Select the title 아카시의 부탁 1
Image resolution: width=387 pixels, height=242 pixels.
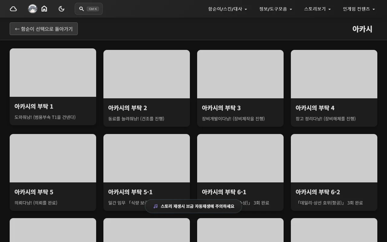(34, 106)
